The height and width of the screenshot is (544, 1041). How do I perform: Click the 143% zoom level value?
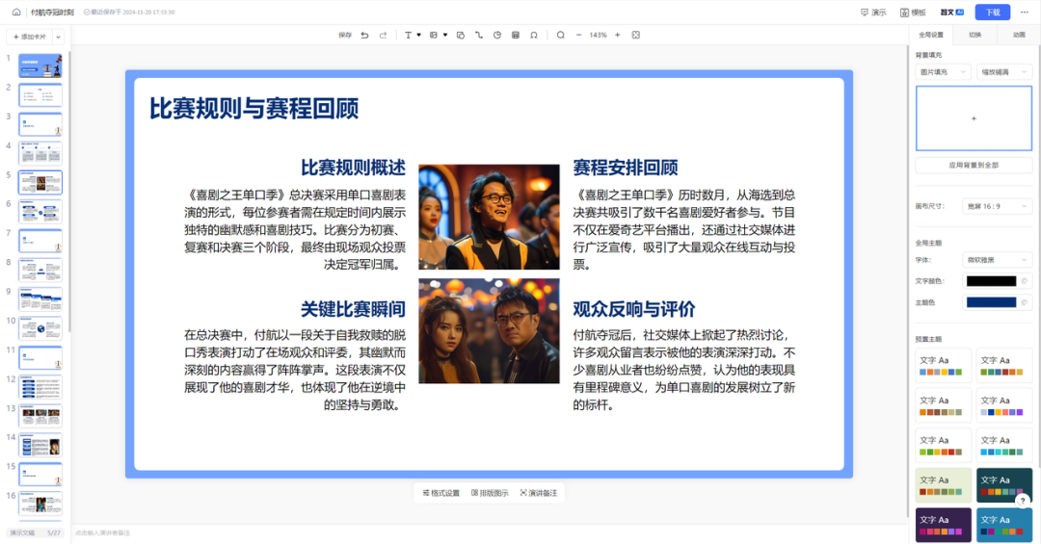[599, 36]
